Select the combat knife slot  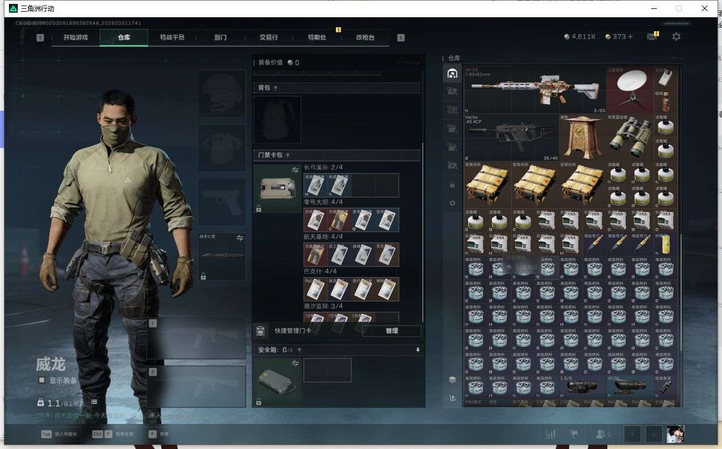(222, 256)
